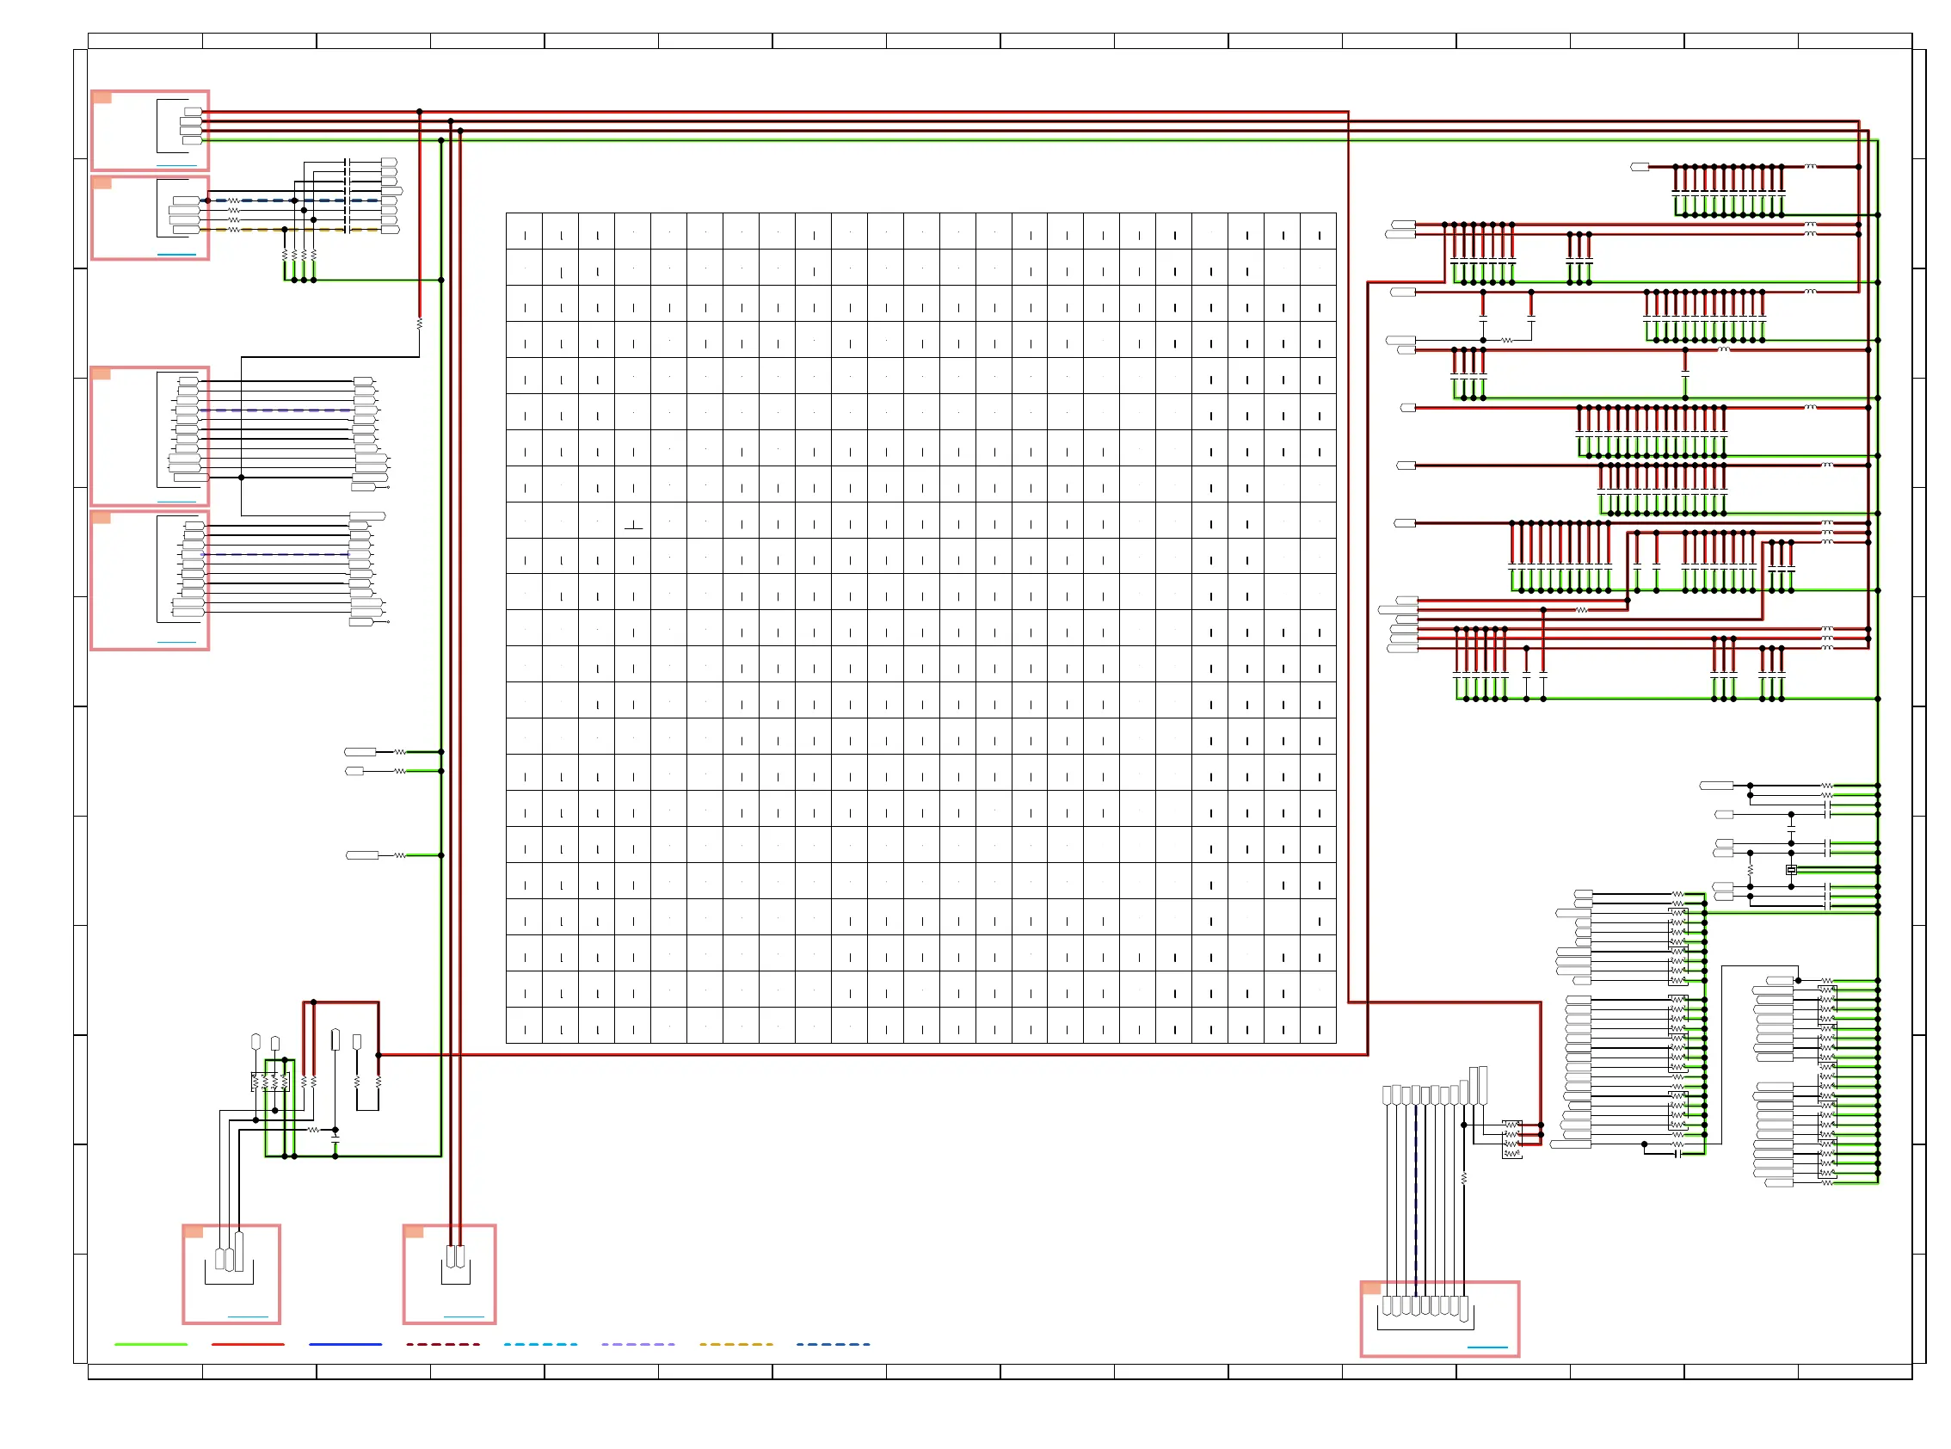Click orange tag of bottom-right pink connector block
Viewport: 1951px width, 1449px height.
pos(1371,1287)
